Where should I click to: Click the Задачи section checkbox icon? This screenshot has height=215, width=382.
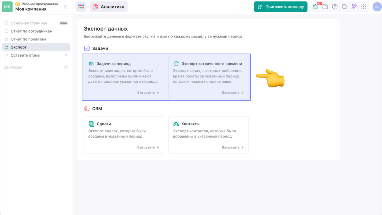pyautogui.click(x=87, y=48)
